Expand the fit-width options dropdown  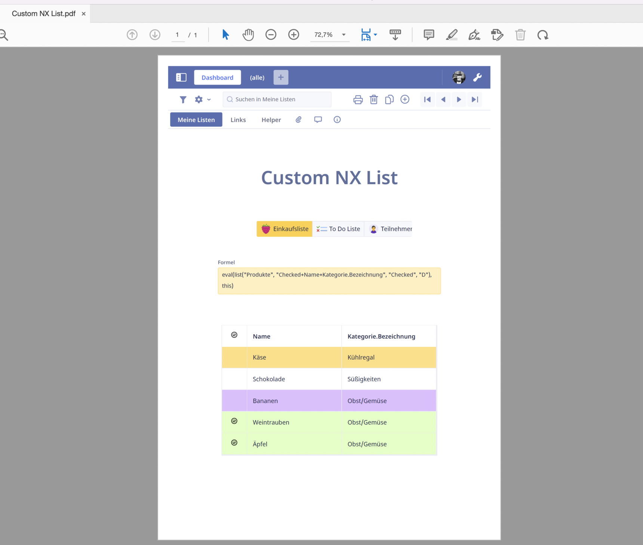(375, 35)
